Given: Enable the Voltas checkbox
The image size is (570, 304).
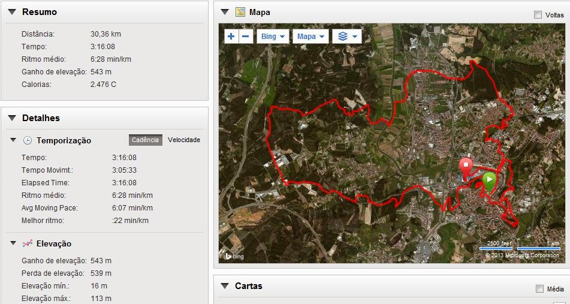Looking at the screenshot, I should coord(538,15).
